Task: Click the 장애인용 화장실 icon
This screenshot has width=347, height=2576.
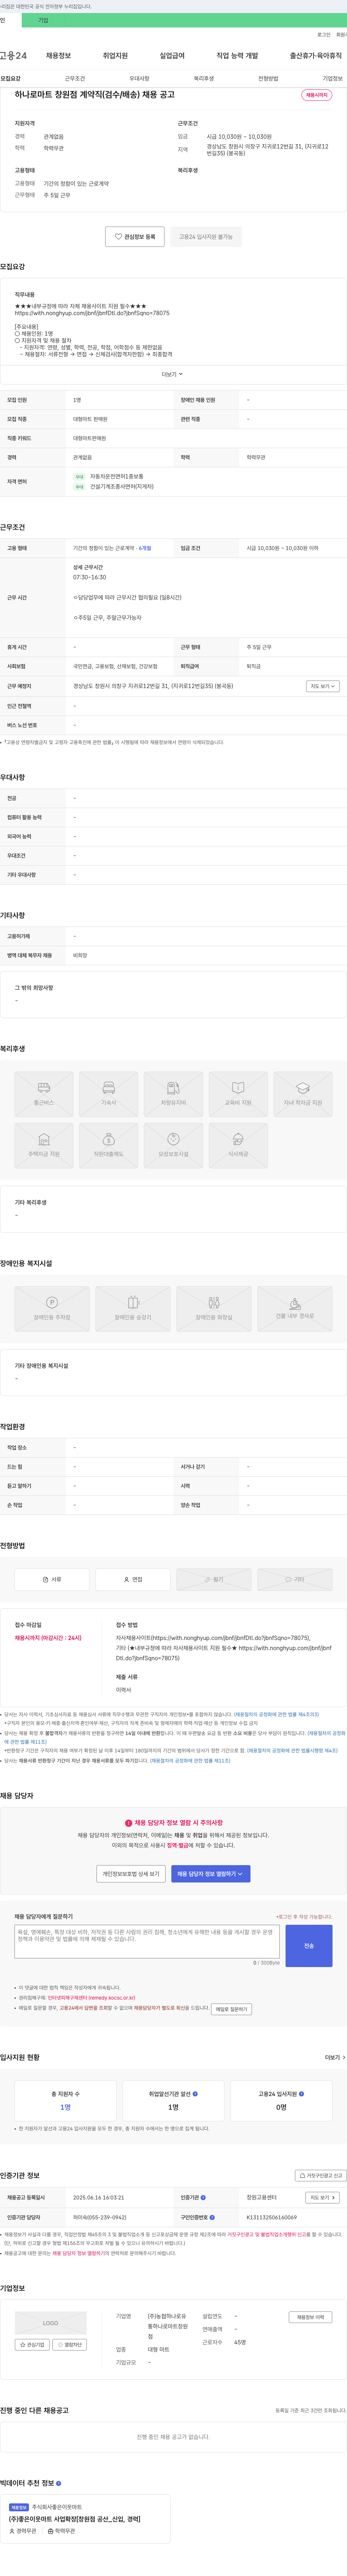Action: coord(214,1309)
